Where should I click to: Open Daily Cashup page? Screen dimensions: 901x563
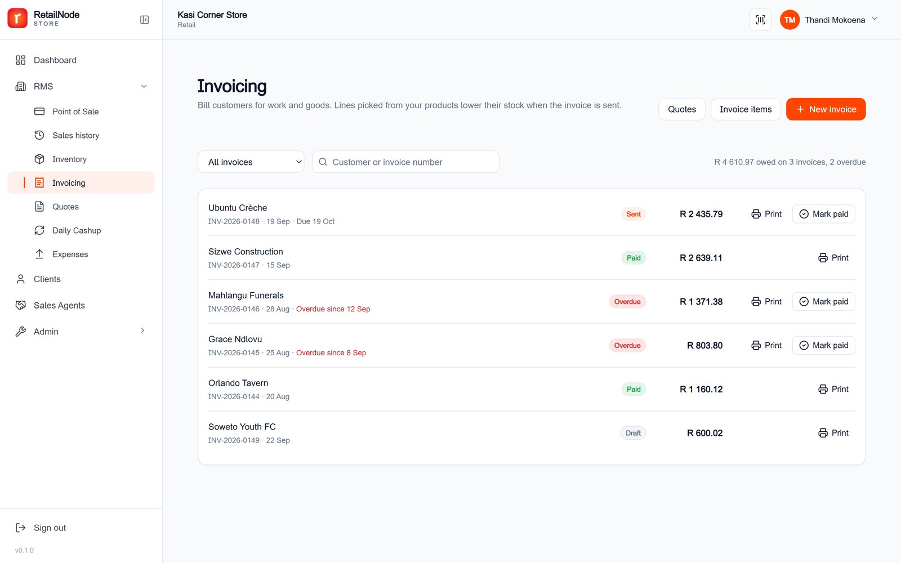tap(81, 230)
